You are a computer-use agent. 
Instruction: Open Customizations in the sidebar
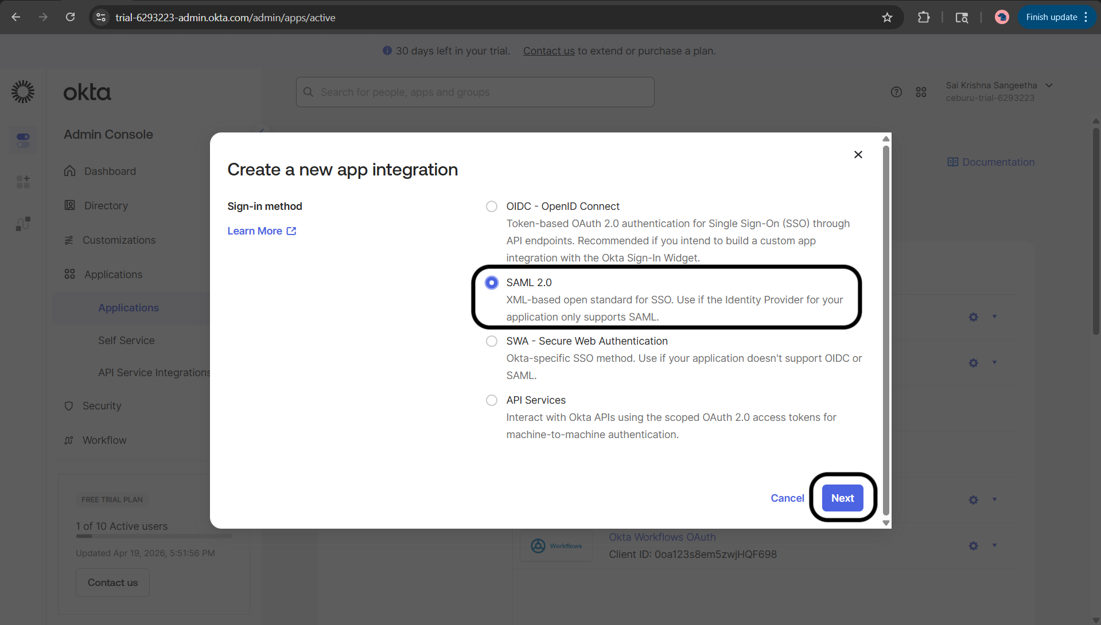(119, 240)
